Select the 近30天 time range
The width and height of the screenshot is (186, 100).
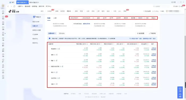pyautogui.click(x=119, y=18)
